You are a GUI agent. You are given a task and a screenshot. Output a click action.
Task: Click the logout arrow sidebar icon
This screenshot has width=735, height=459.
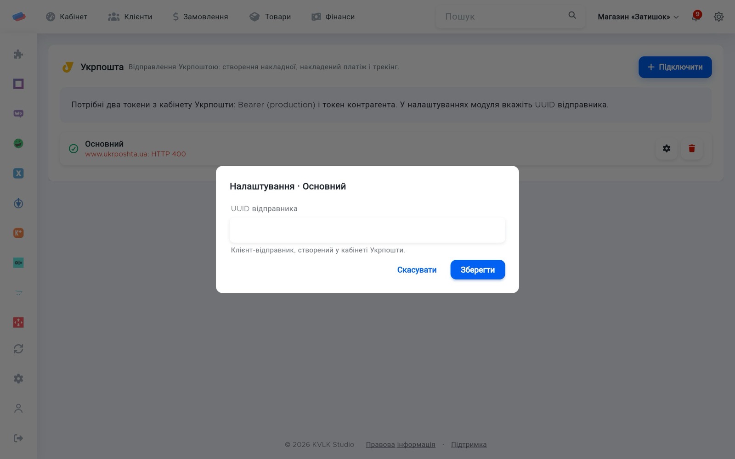point(18,438)
